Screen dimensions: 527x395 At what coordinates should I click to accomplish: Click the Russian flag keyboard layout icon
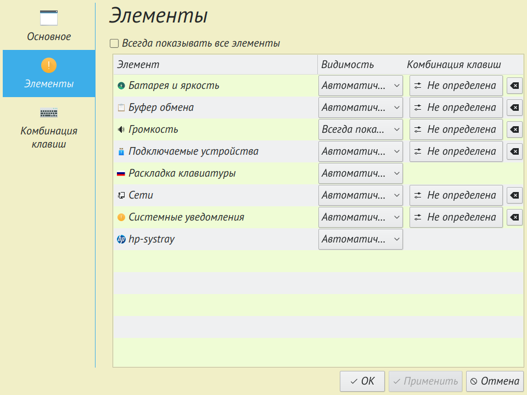point(121,173)
